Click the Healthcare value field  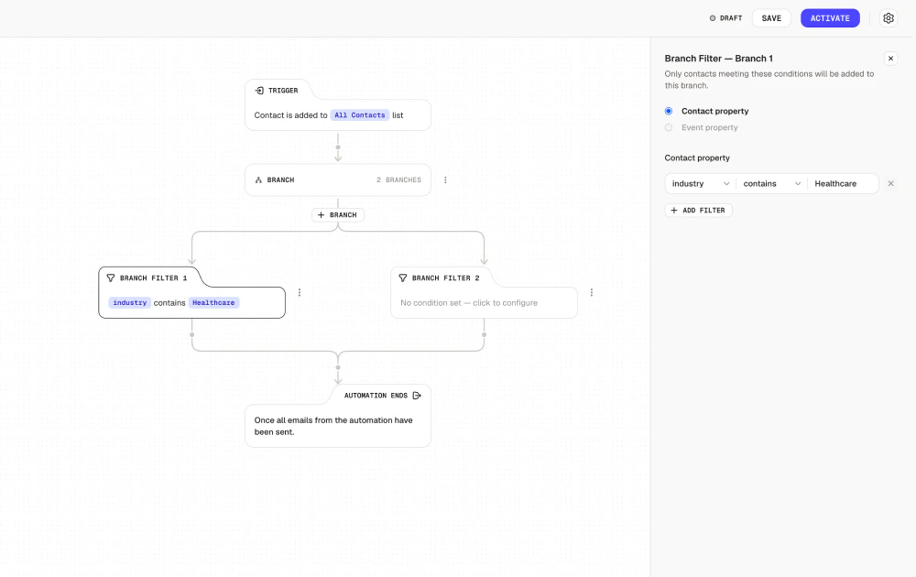[x=843, y=183]
